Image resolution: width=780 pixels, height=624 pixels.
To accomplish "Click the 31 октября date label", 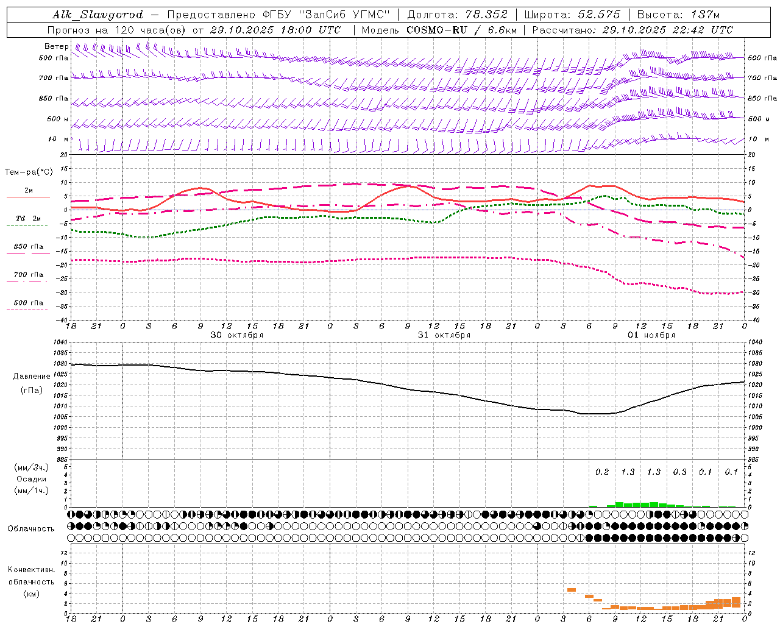I will pos(444,335).
